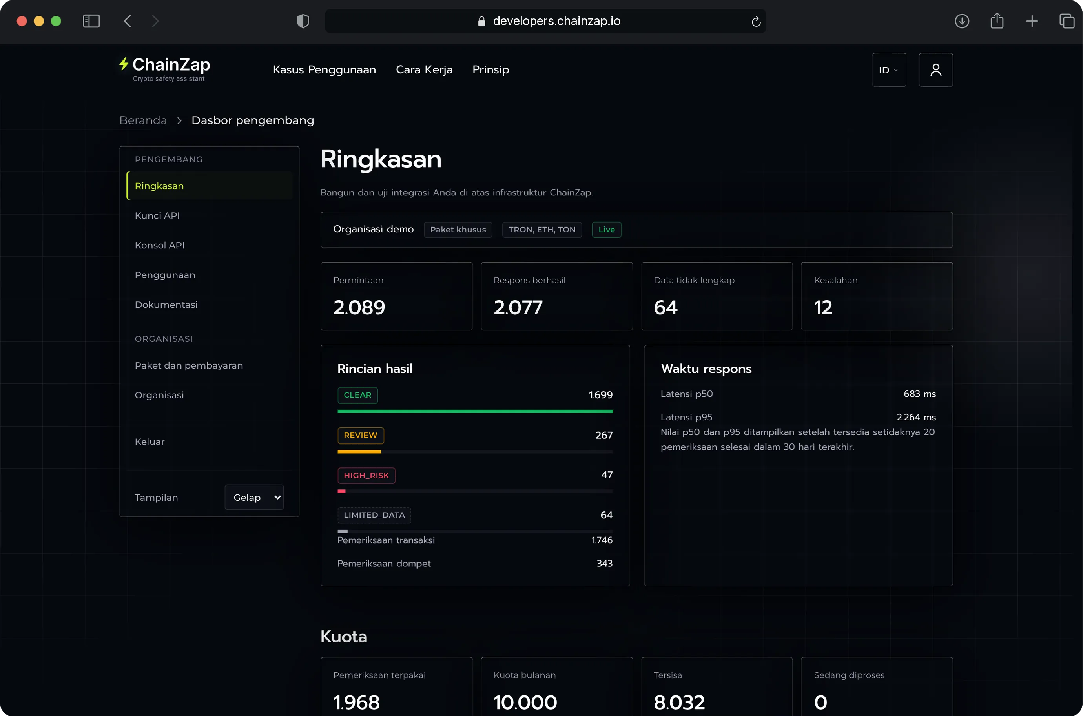Click the CLEAR result tag
Screen dimensions: 1083x717
click(357, 395)
